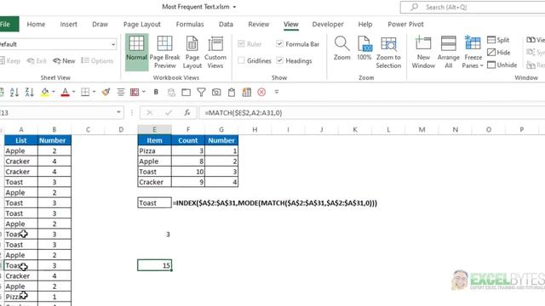Click New sheet view button
The width and height of the screenshot is (545, 306).
click(64, 60)
